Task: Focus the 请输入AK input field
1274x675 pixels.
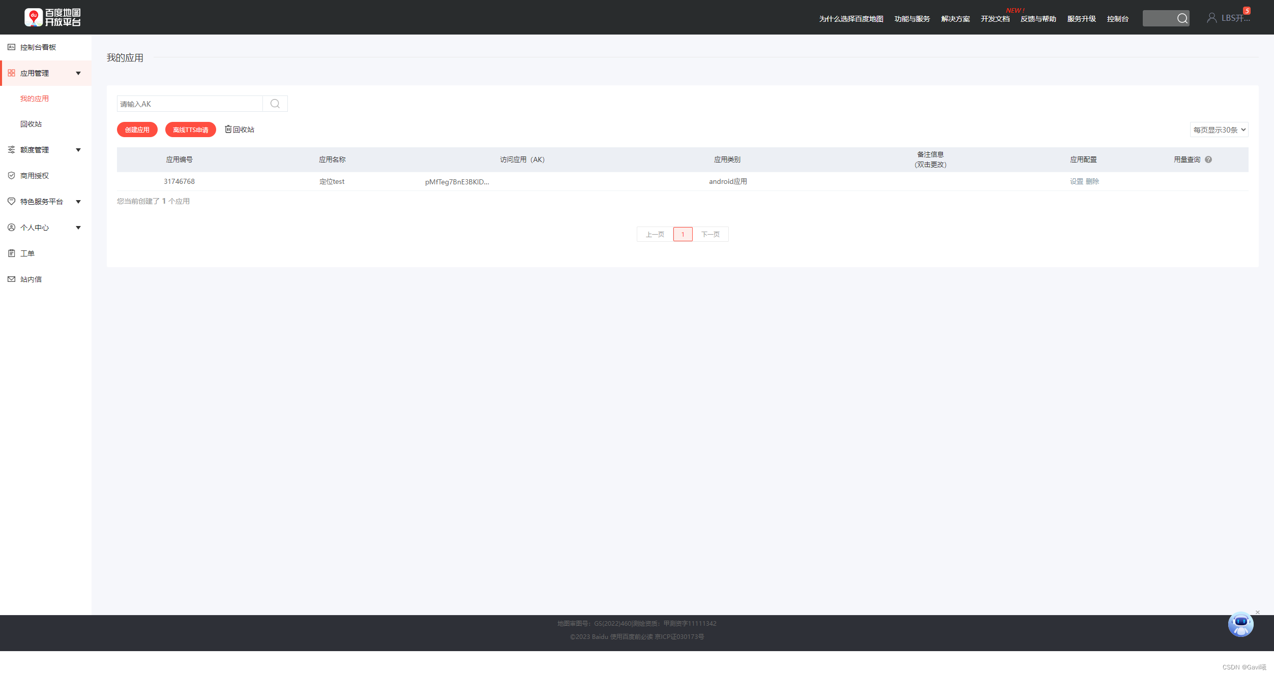Action: pyautogui.click(x=190, y=104)
